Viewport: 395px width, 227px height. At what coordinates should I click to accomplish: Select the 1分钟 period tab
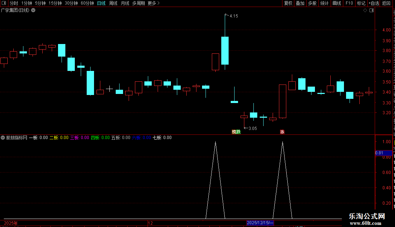[x=27, y=3]
